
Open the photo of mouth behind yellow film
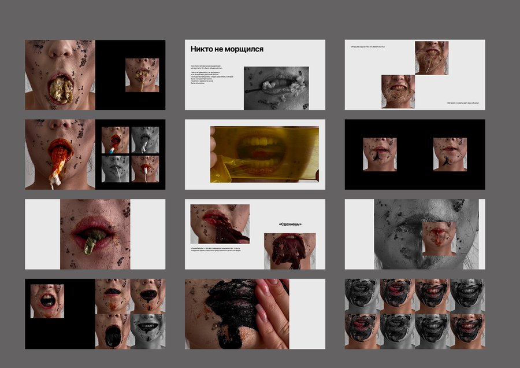[x=264, y=154]
